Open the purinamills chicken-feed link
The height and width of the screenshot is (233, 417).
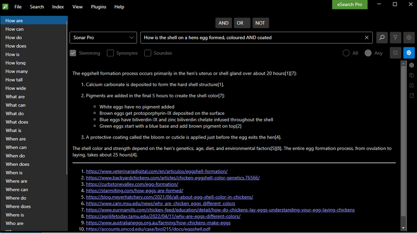click(x=220, y=210)
